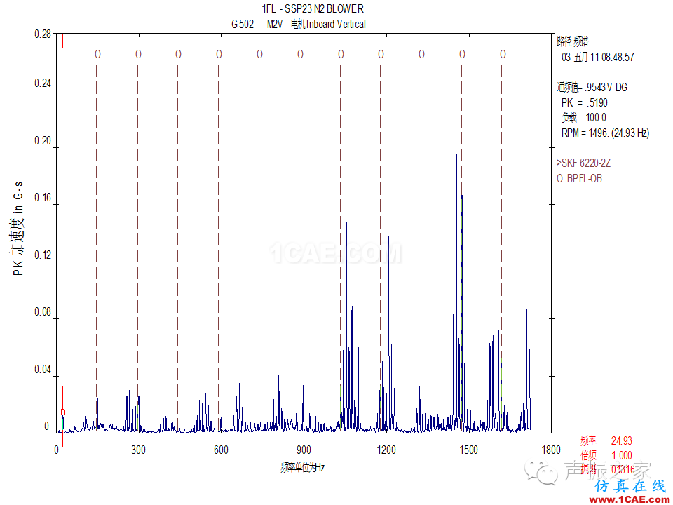Click the 900 X-axis tick label
This screenshot has height=505, width=673.
304,450
